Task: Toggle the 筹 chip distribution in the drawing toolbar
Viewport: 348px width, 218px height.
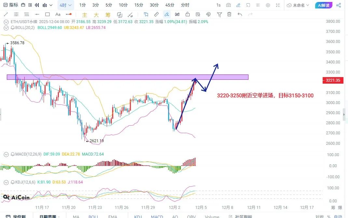Action: (108, 15)
